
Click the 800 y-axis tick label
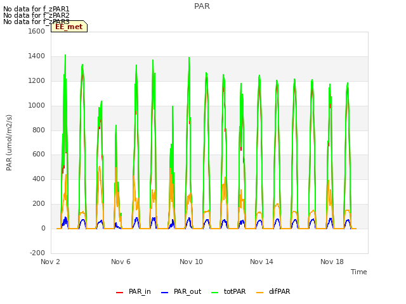click(39, 130)
